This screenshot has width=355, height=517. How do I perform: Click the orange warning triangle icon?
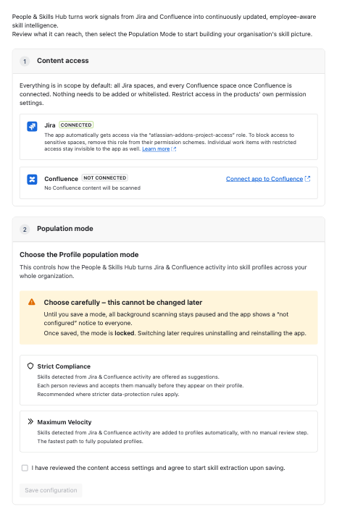(x=32, y=302)
